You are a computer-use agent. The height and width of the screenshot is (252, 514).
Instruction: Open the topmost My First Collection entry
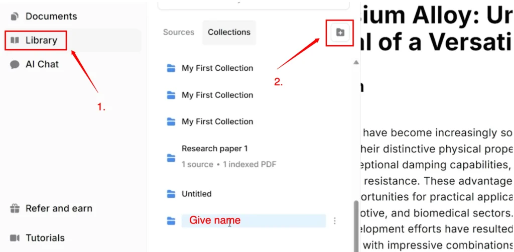click(x=217, y=68)
